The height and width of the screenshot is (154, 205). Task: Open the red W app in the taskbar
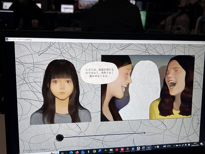[122, 149]
